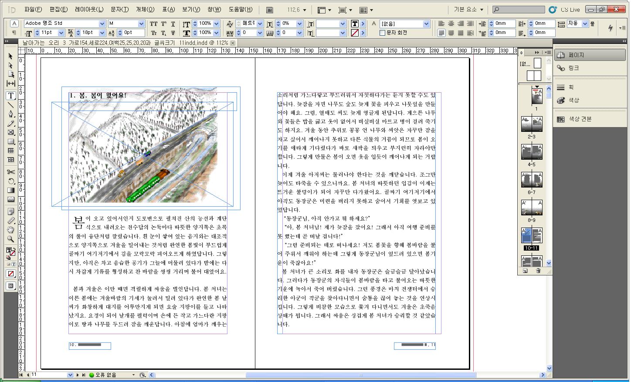The image size is (631, 382).
Task: Select the Scissors tool
Action: point(11,172)
